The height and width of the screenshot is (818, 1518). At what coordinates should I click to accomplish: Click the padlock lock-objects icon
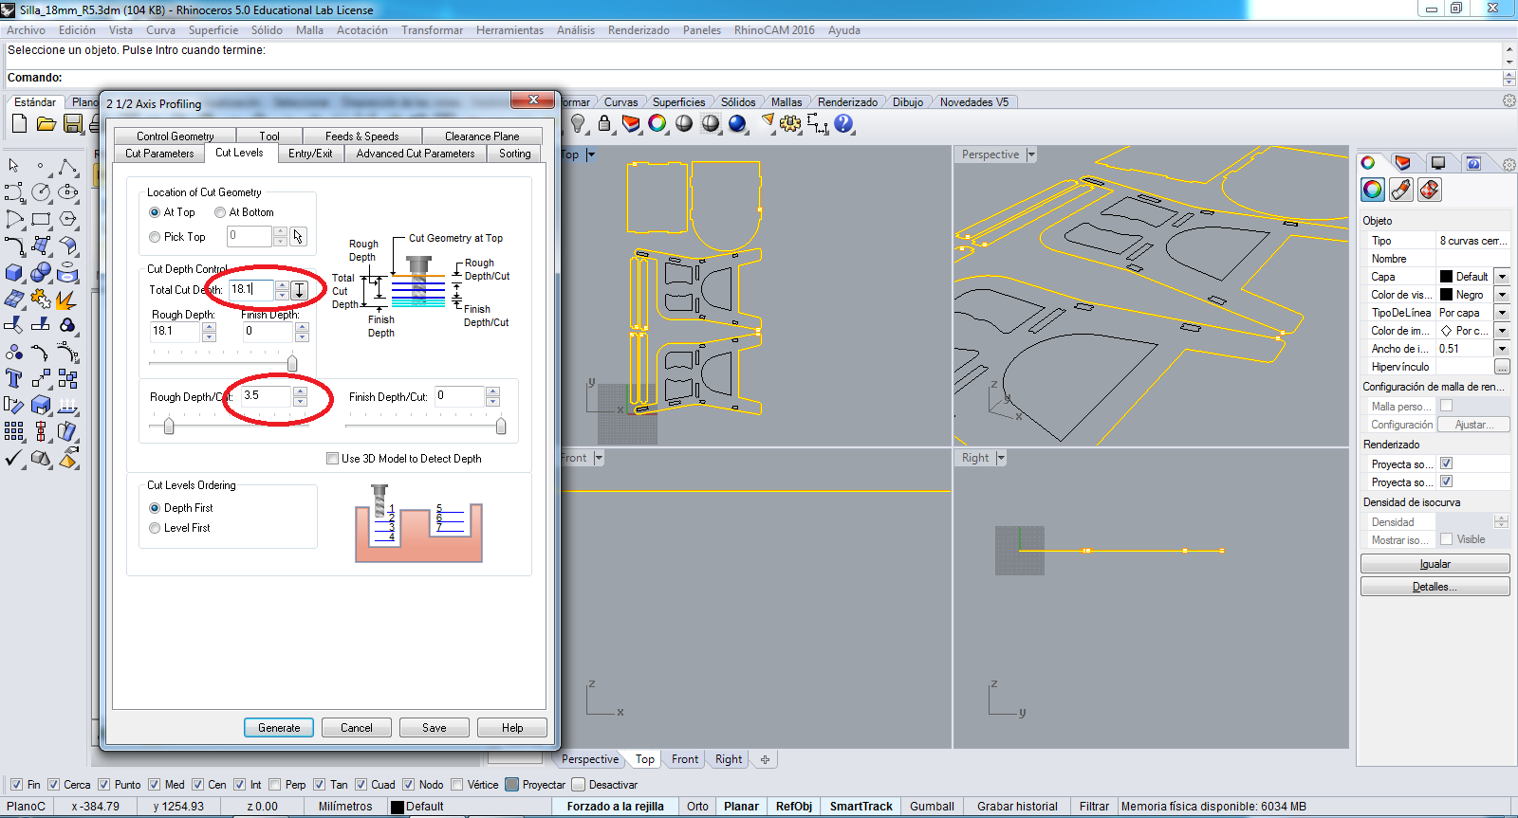tap(604, 124)
